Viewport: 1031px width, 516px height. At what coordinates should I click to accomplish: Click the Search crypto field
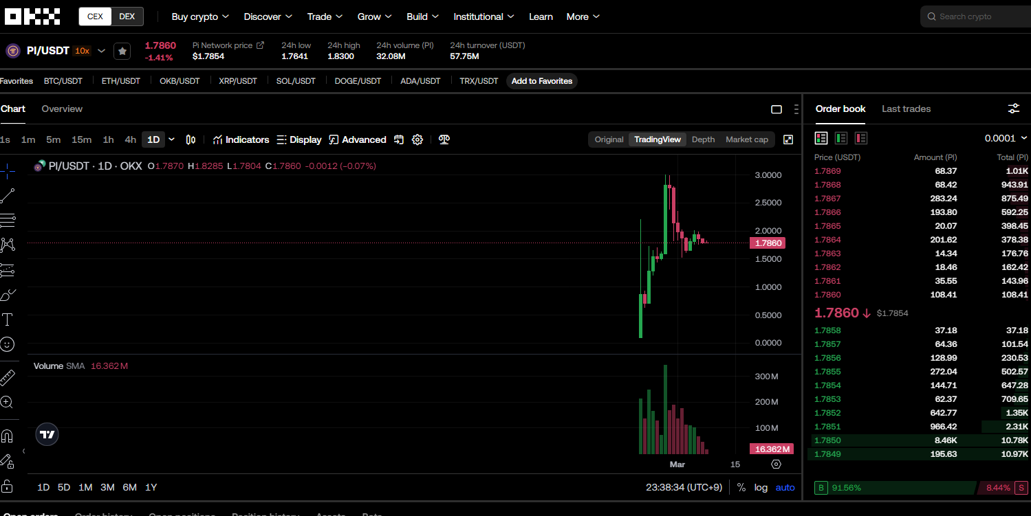point(975,16)
